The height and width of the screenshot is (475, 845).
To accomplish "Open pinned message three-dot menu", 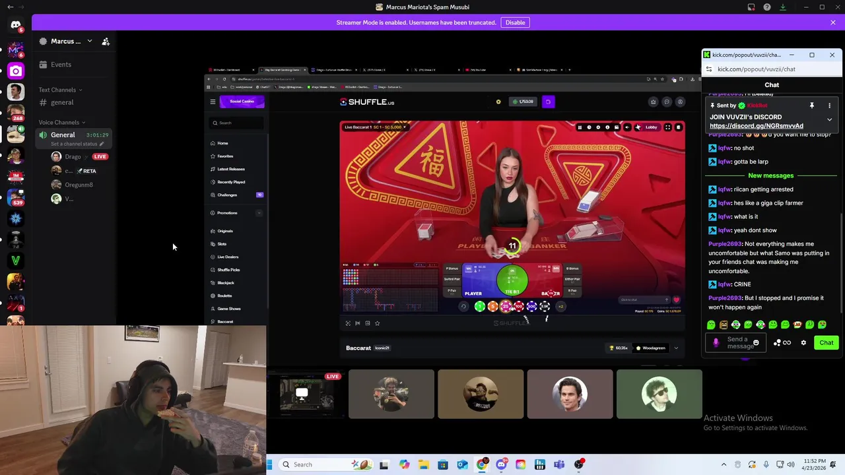I will click(x=829, y=106).
